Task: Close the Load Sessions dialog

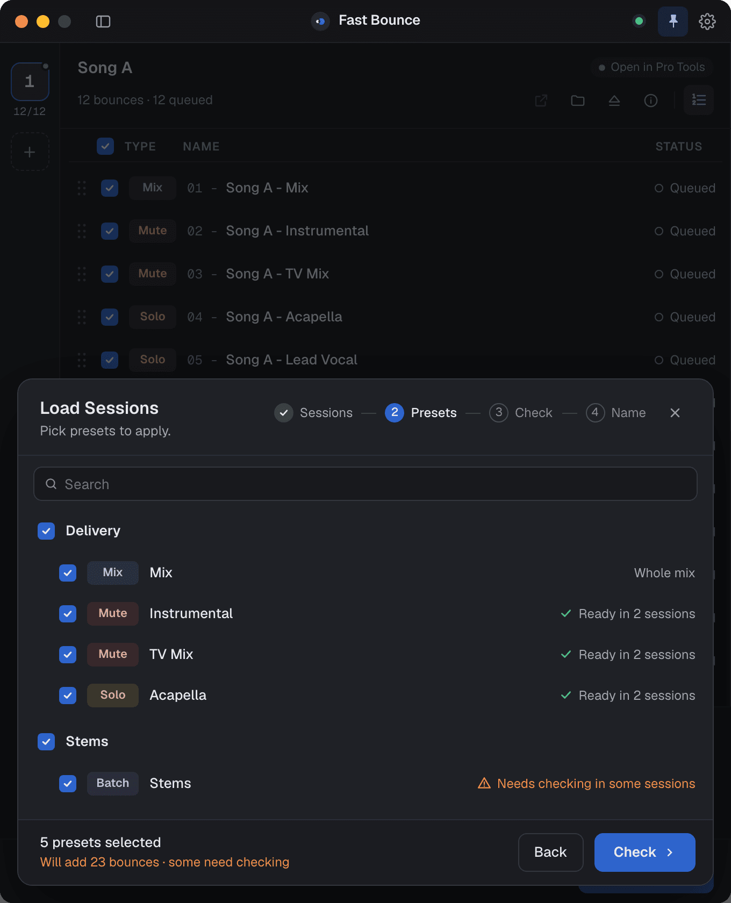Action: coord(675,413)
